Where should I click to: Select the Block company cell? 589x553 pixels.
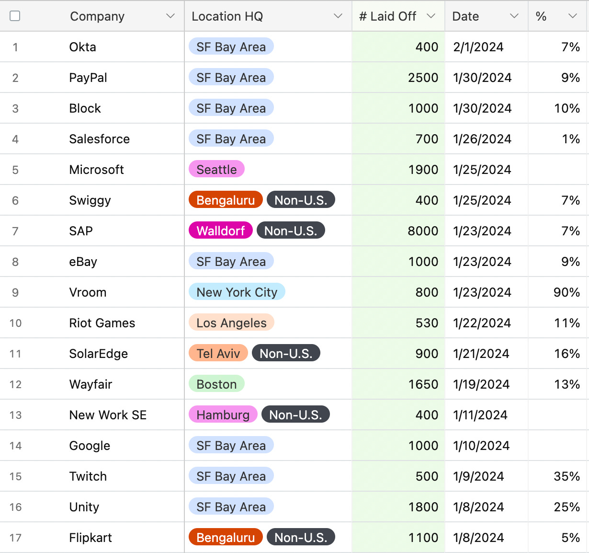click(x=92, y=108)
